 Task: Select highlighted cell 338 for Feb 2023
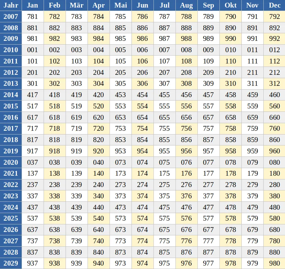pyautogui.click(x=54, y=196)
